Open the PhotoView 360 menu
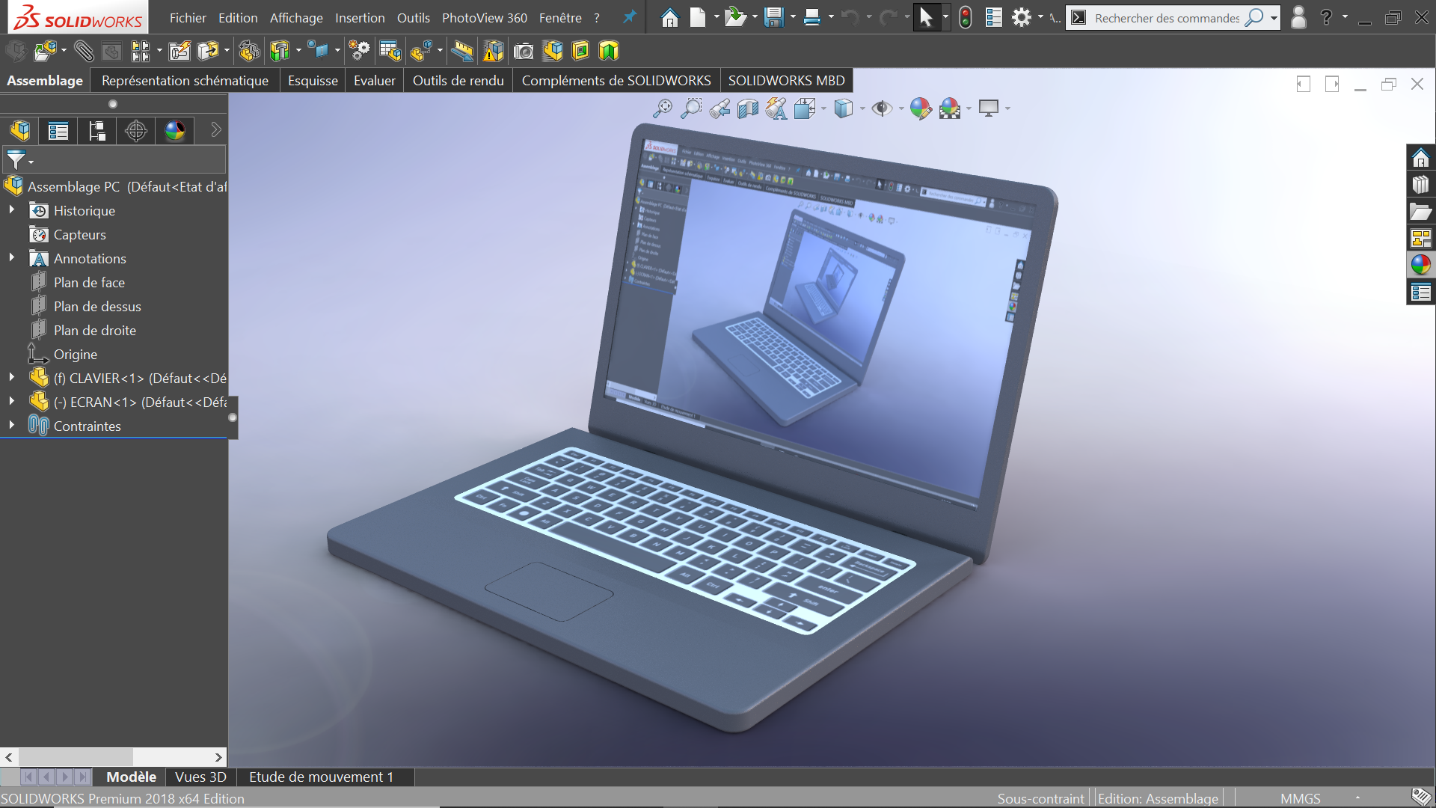Image resolution: width=1436 pixels, height=808 pixels. (x=485, y=18)
